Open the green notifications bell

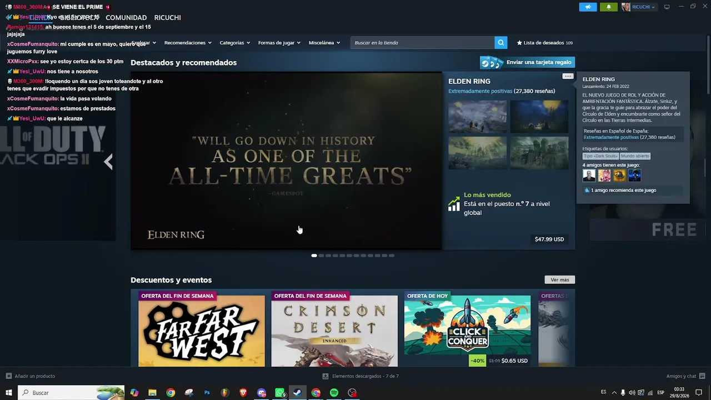(608, 7)
